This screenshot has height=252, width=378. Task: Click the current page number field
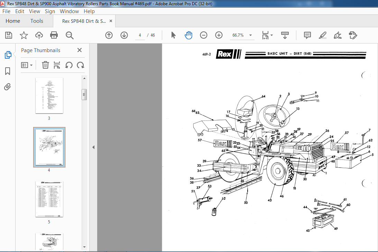click(140, 35)
